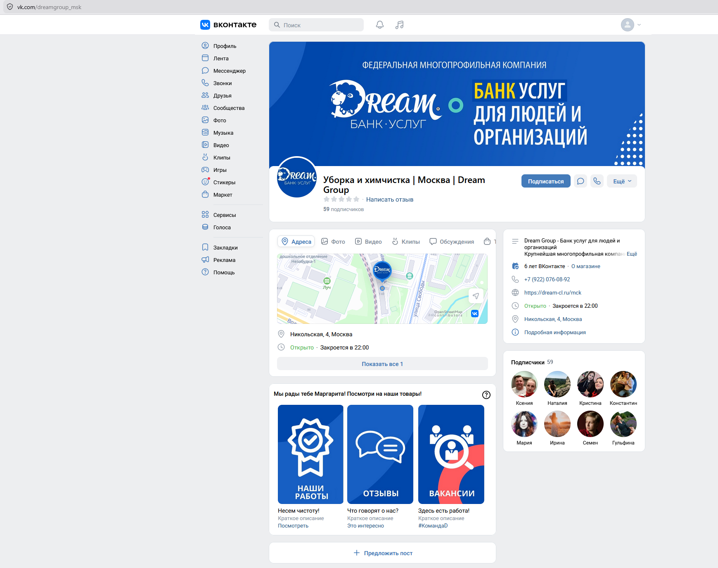Viewport: 718px width, 568px height.
Task: Open the music note icon in header
Action: [x=399, y=25]
